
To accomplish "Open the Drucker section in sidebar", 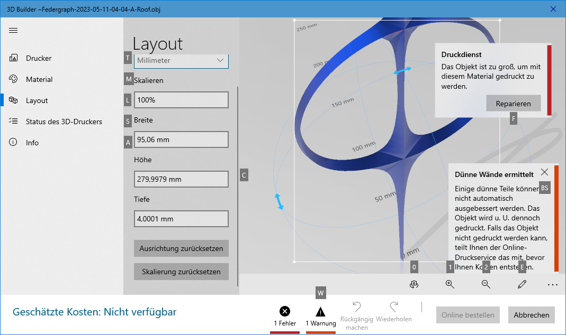I will pos(39,58).
